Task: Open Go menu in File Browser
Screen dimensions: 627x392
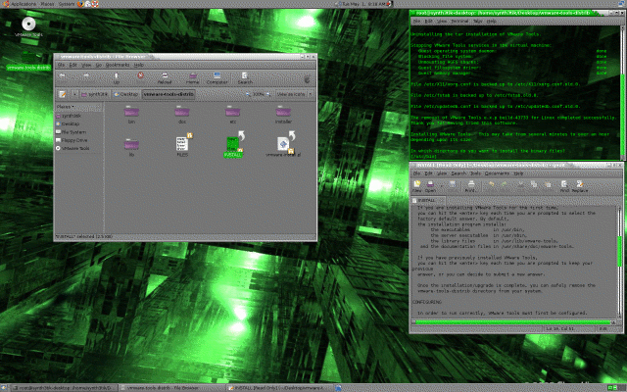Action: (98, 65)
